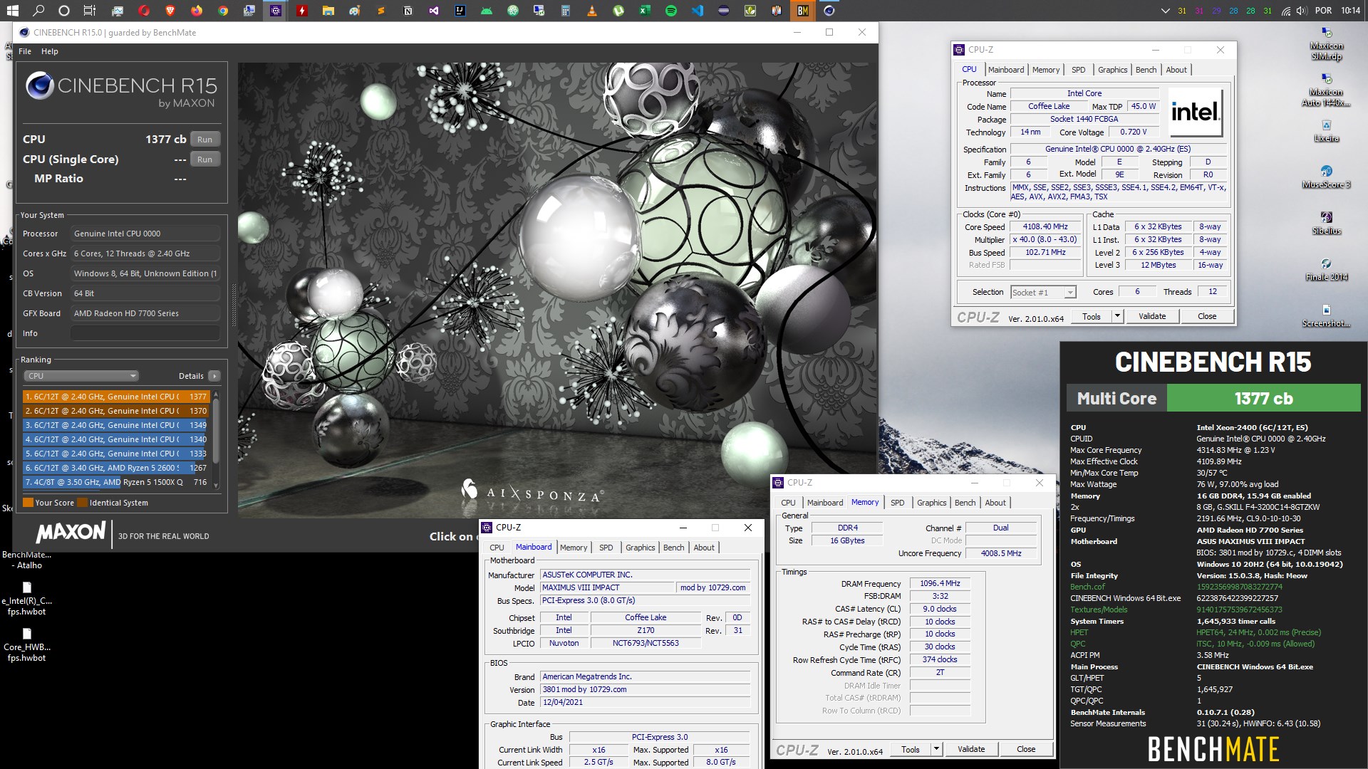Select rank 7 Ryzen 5 1500X entry
1368x769 pixels.
pyautogui.click(x=116, y=482)
